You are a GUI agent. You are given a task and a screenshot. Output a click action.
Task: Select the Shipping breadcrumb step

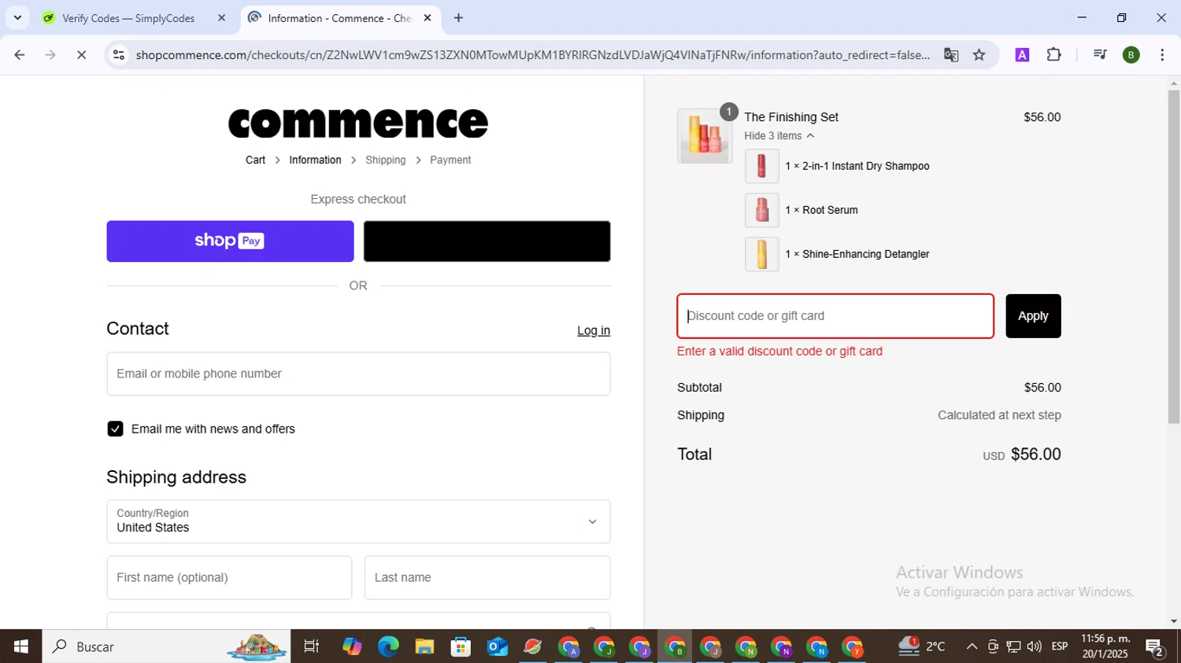(385, 160)
